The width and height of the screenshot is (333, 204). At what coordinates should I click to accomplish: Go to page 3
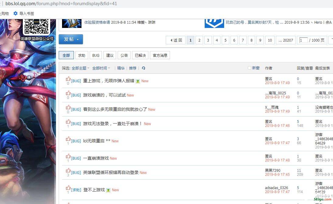tap(208, 40)
